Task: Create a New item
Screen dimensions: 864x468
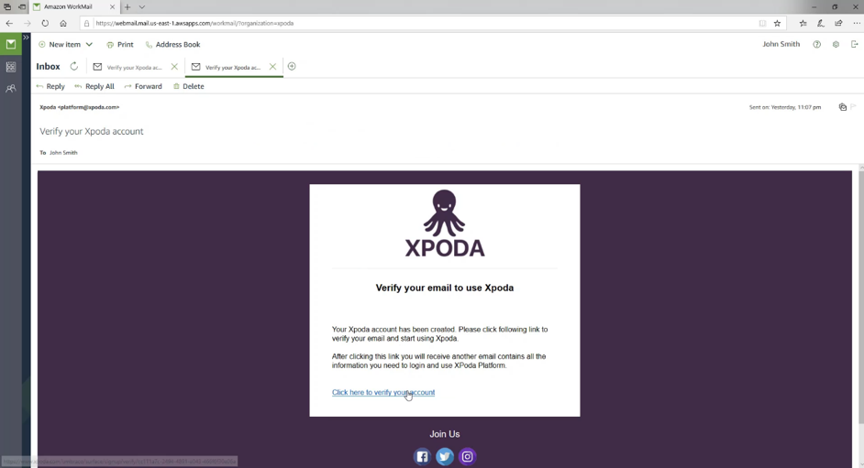Action: 59,45
